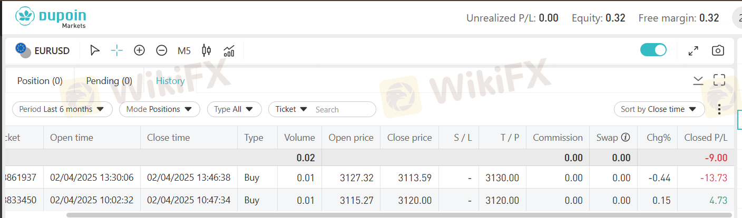Select the arrow cursor tool
This screenshot has height=218, width=742.
(95, 50)
